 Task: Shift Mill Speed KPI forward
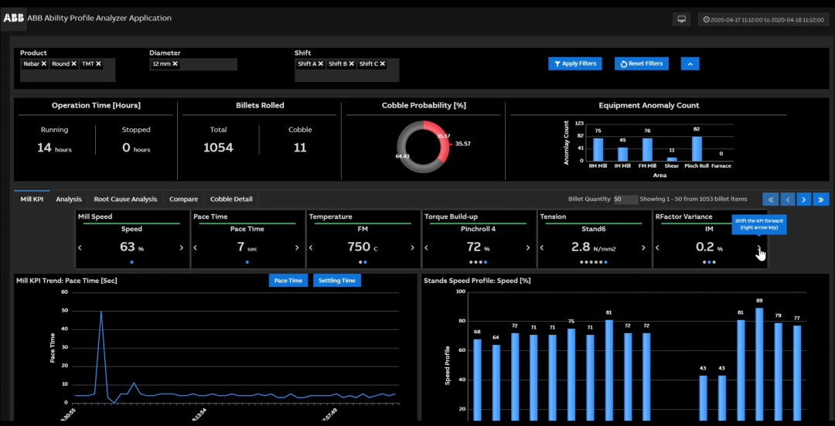[182, 247]
